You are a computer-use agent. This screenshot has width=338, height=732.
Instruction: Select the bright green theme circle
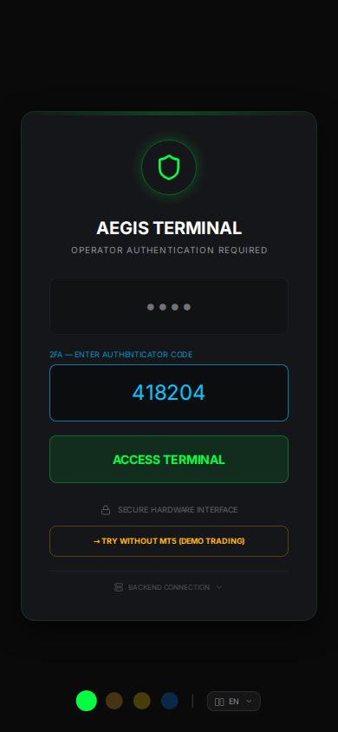coord(87,701)
